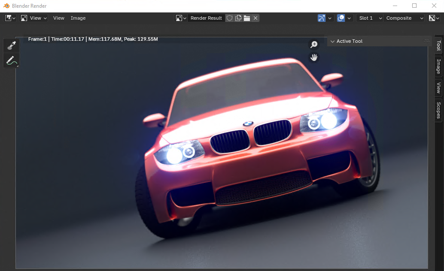This screenshot has height=271, width=444.
Task: Open the View mode dropdown in the header
Action: coord(34,18)
